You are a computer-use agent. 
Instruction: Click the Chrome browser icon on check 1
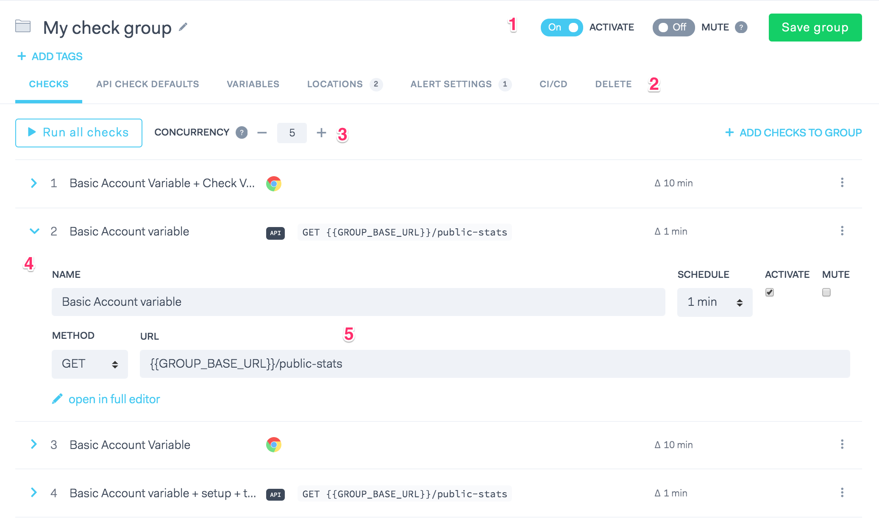(274, 183)
